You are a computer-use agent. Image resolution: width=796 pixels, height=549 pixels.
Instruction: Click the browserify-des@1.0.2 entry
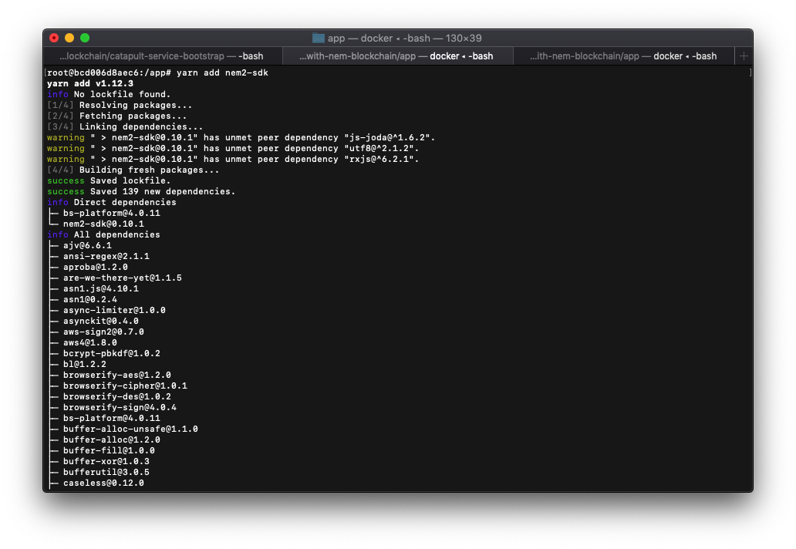coord(116,396)
